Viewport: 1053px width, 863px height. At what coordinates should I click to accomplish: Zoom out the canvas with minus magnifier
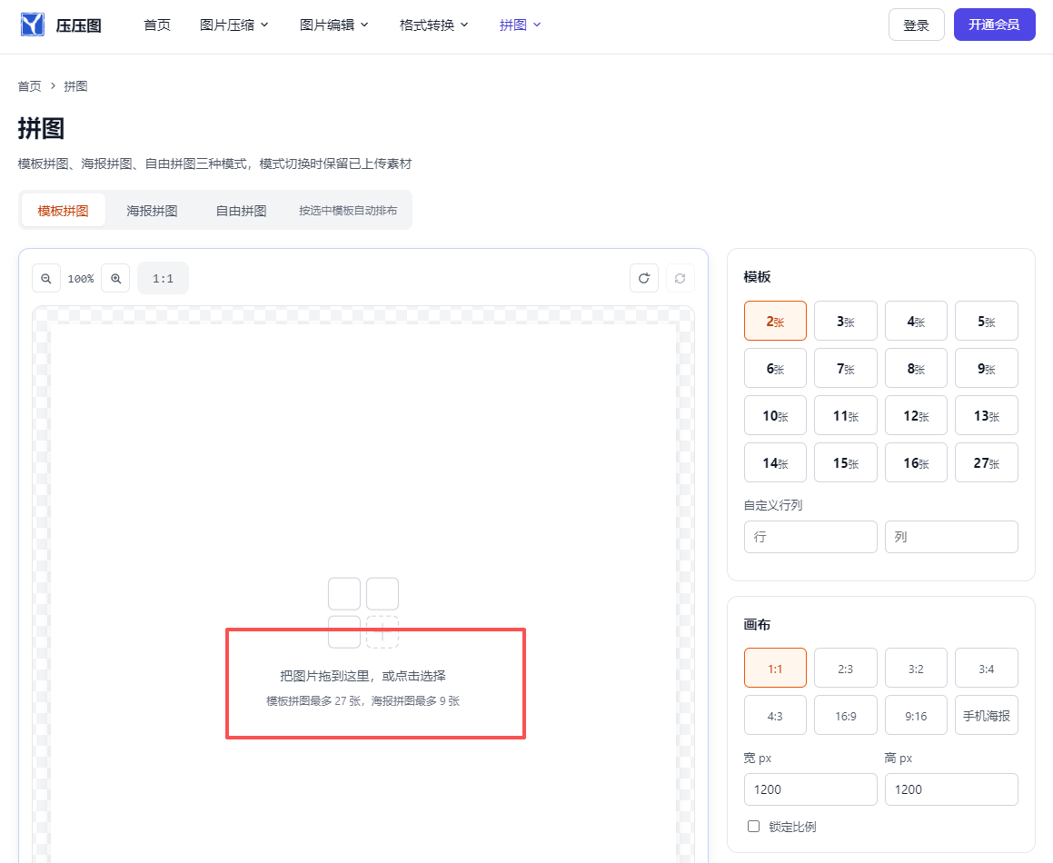[x=46, y=278]
